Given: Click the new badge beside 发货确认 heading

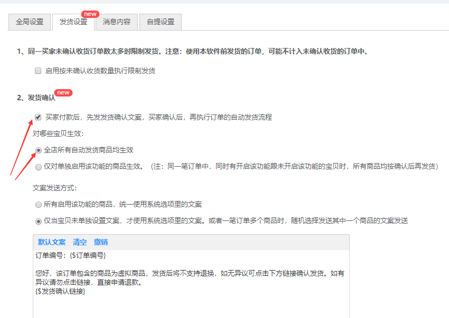Looking at the screenshot, I should pyautogui.click(x=63, y=93).
